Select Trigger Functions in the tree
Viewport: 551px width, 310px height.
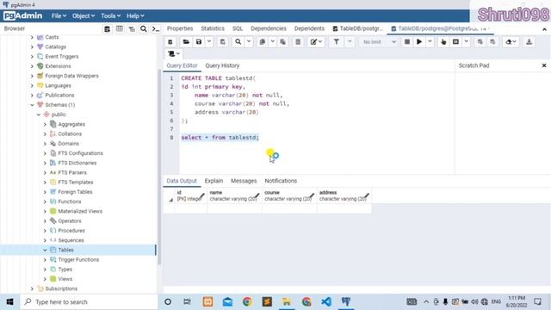[78, 260]
